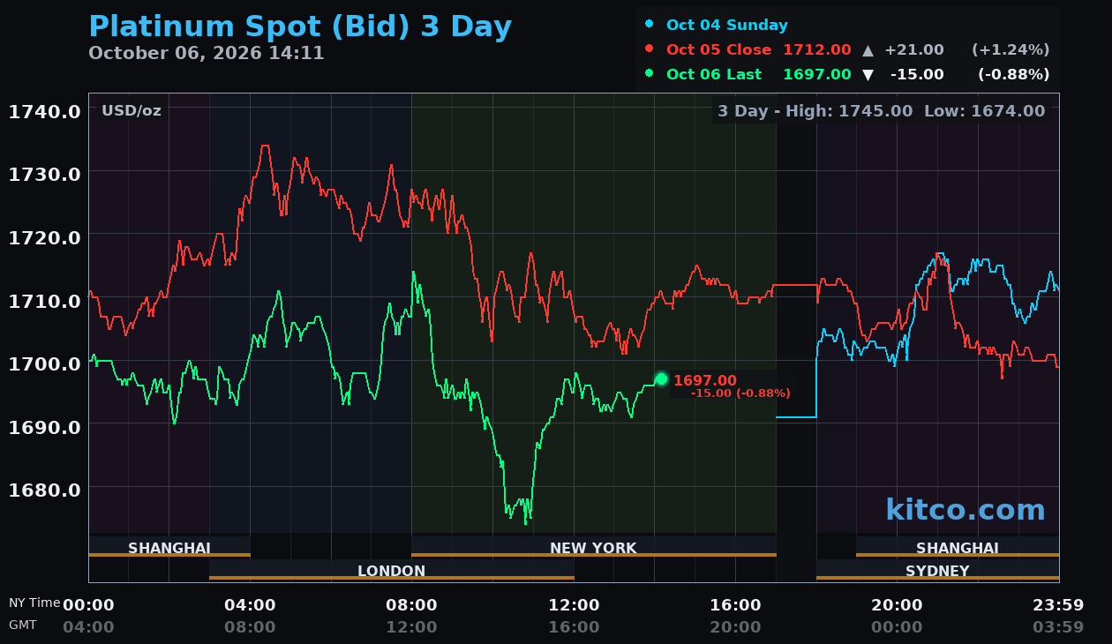Screen dimensions: 1112x644
Task: Click the 1680.0 y-axis label
Action: [45, 490]
